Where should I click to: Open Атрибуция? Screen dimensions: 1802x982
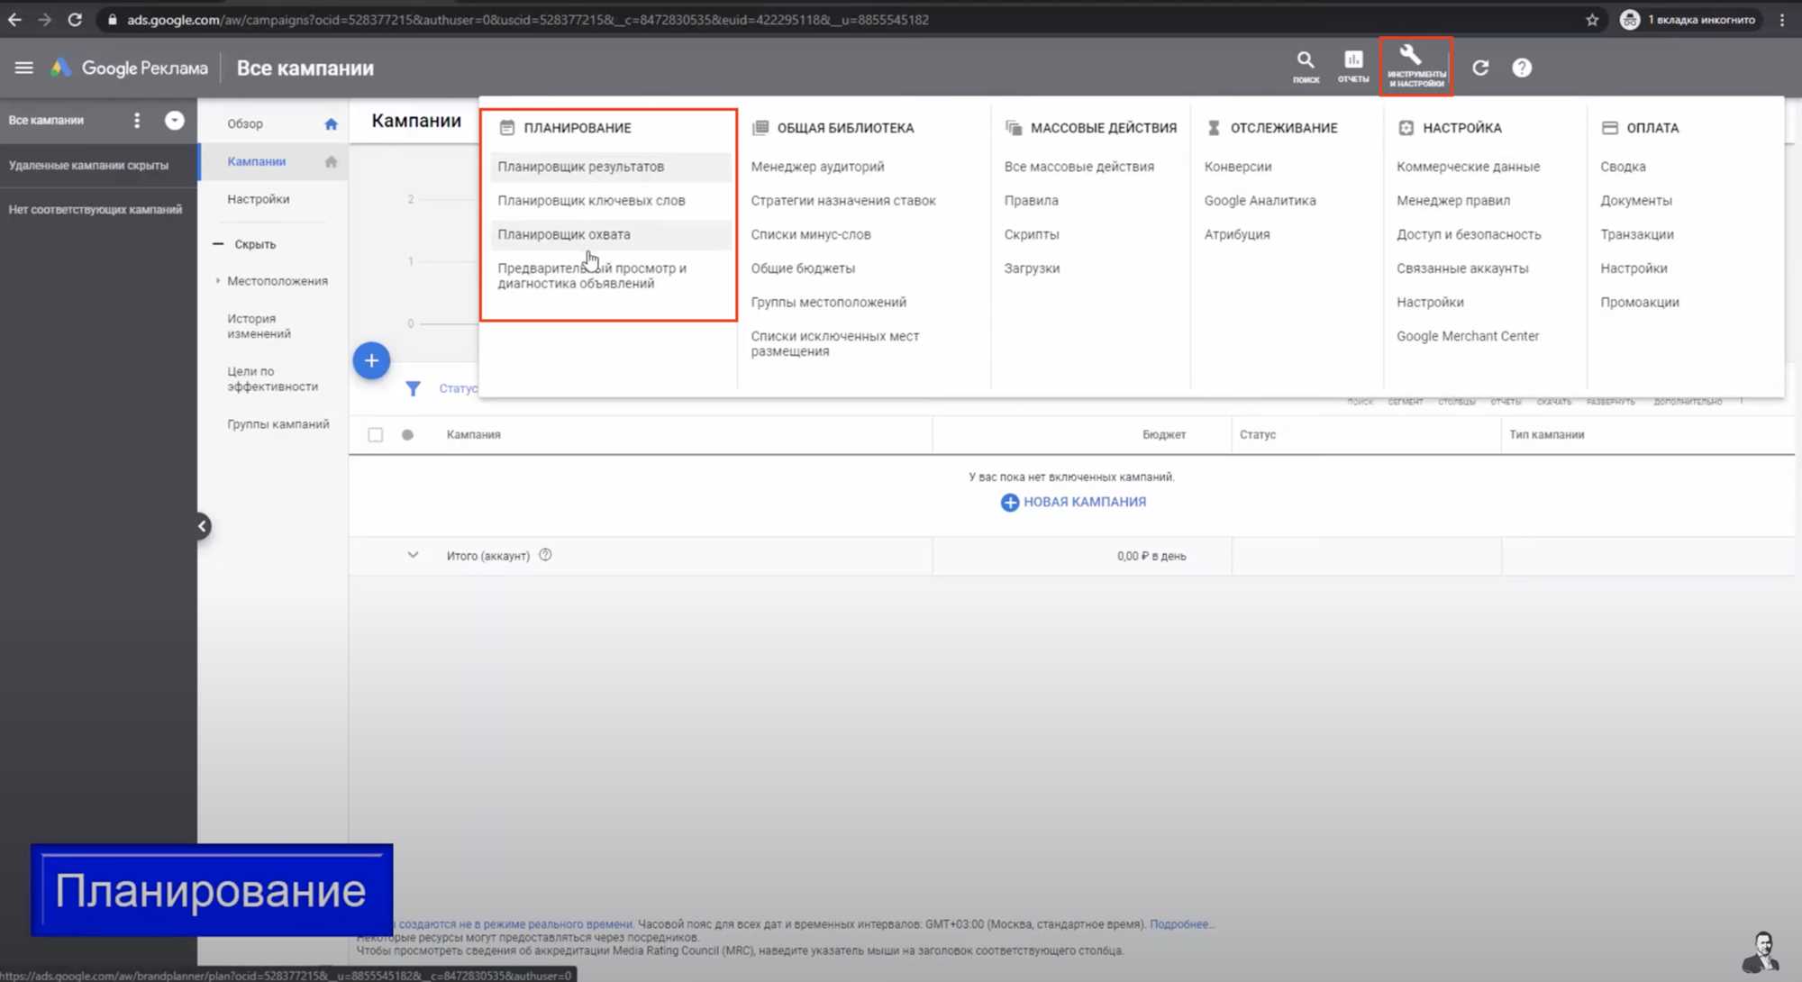pos(1237,234)
